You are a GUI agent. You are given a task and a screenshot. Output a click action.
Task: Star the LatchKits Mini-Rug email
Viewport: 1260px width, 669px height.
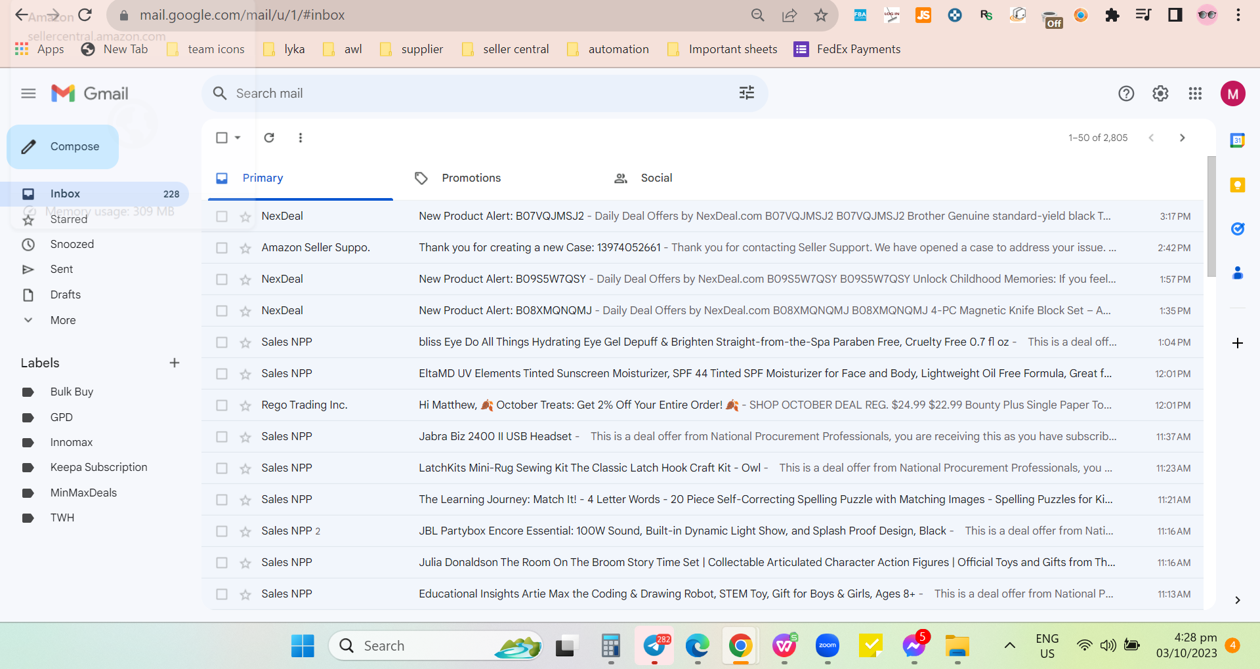click(245, 468)
